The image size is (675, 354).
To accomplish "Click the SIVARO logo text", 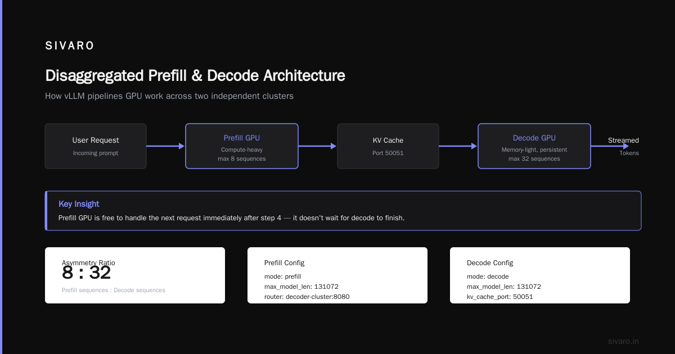I will point(70,46).
